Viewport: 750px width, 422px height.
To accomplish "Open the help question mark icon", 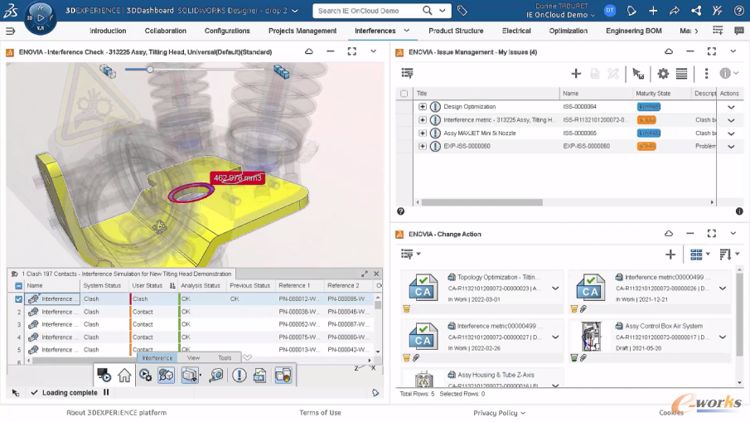I will [739, 11].
